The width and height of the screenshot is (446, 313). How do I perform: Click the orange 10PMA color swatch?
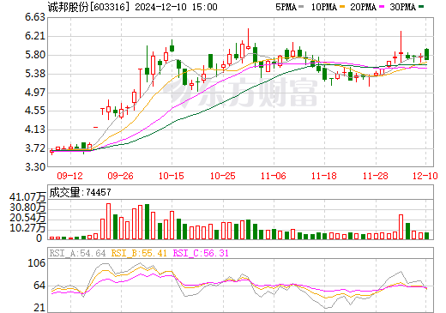click(x=342, y=6)
